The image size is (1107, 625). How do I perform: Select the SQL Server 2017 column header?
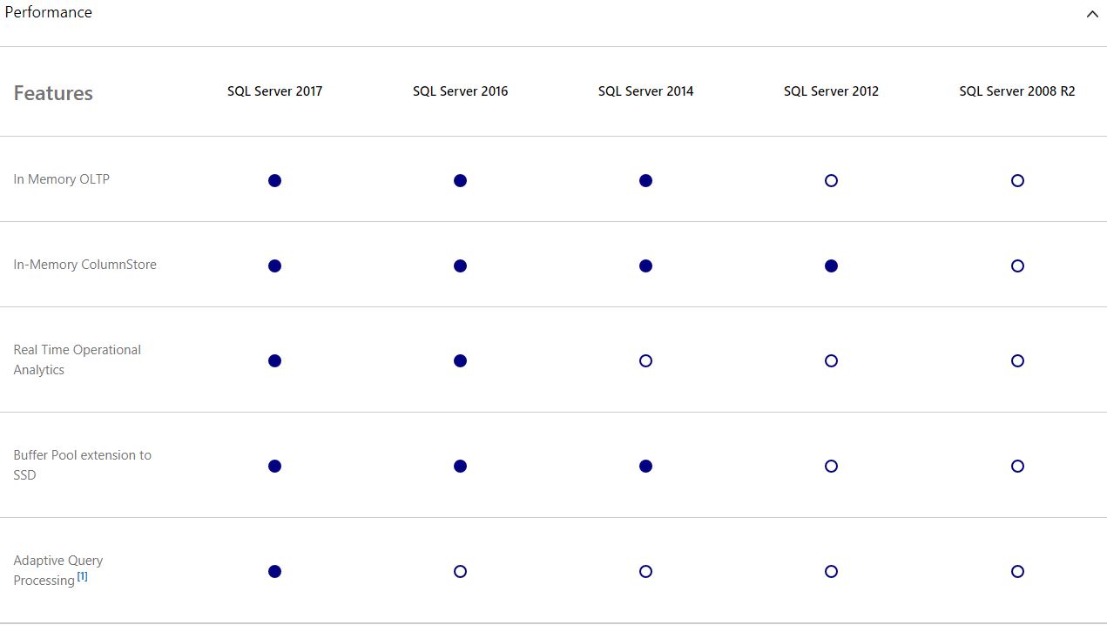(x=275, y=91)
